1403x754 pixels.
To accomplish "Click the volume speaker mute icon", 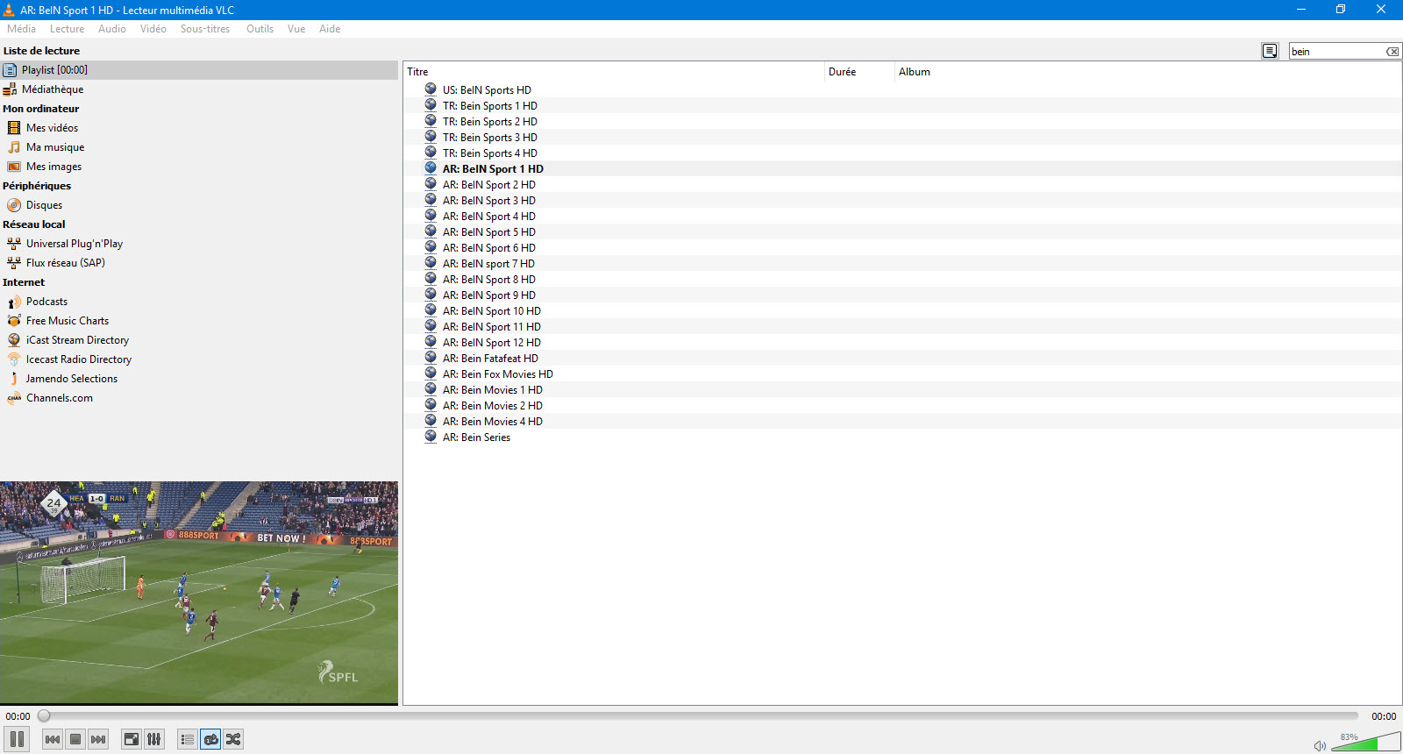I will (1320, 745).
